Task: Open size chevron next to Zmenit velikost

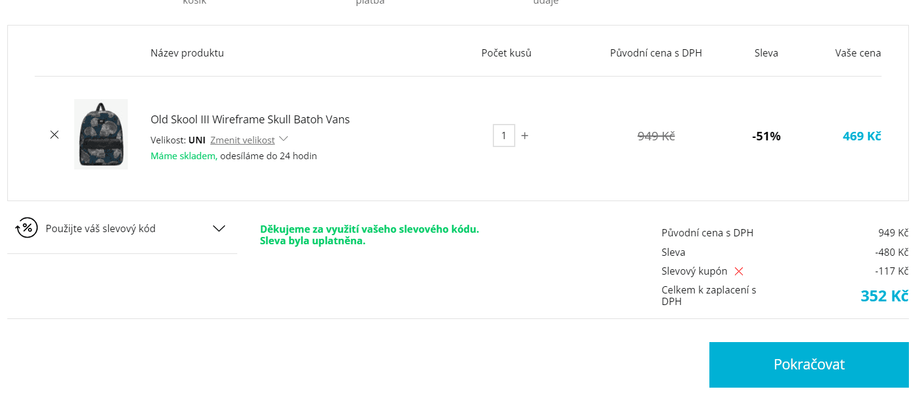Action: [284, 139]
